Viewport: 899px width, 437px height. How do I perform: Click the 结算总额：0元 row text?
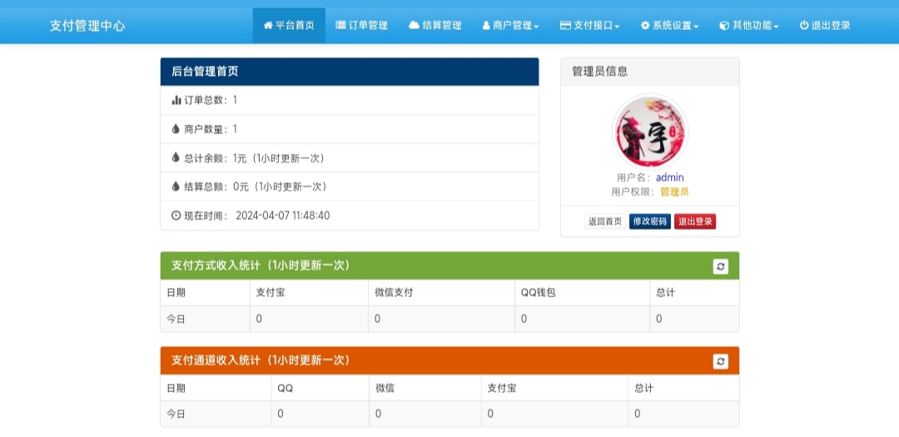click(256, 186)
